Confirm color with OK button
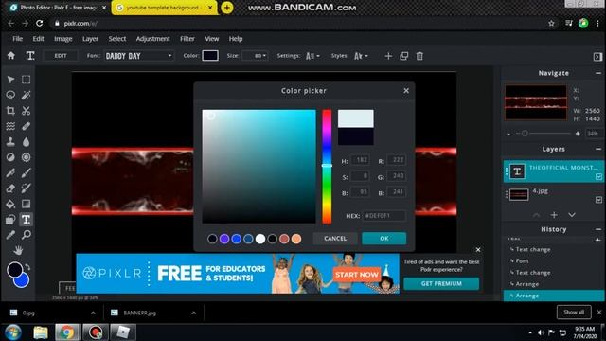606x341 pixels. [x=383, y=239]
